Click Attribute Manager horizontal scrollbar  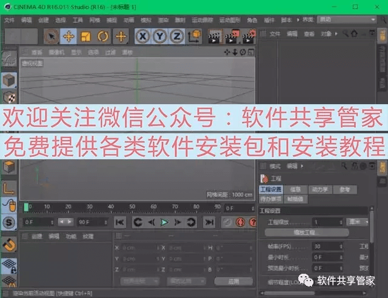[x=290, y=293]
